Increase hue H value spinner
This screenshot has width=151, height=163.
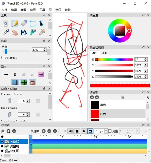[146, 59]
